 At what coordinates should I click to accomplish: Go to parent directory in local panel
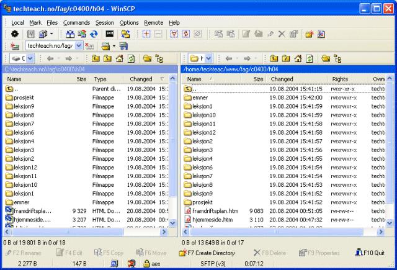96,58
